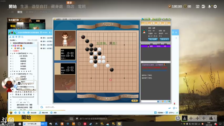224x126 pixels.
Task: Click the PUBG chat box icon
Action: (71, 119)
